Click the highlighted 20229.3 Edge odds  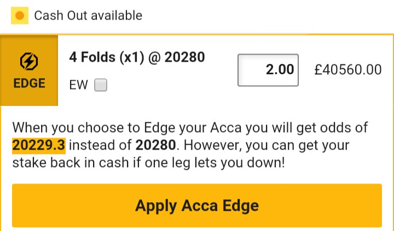(x=39, y=145)
